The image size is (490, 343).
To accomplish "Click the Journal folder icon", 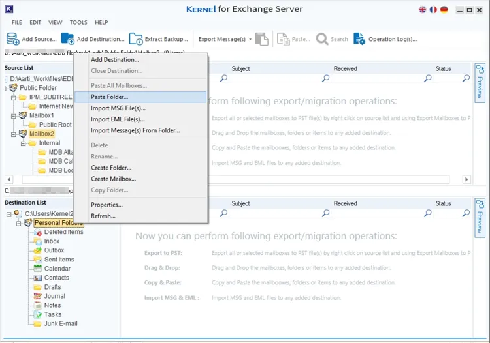I will (x=37, y=296).
